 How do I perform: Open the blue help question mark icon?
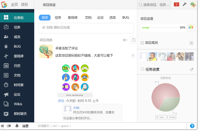click(x=192, y=126)
